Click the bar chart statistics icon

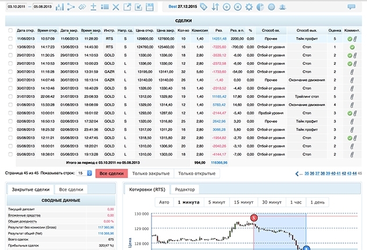point(60,7)
